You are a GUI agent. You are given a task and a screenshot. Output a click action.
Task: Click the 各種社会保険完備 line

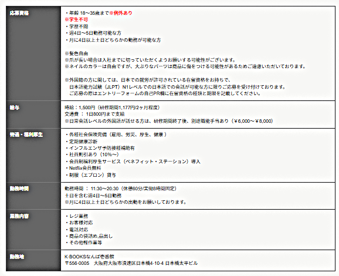[x=116, y=134]
